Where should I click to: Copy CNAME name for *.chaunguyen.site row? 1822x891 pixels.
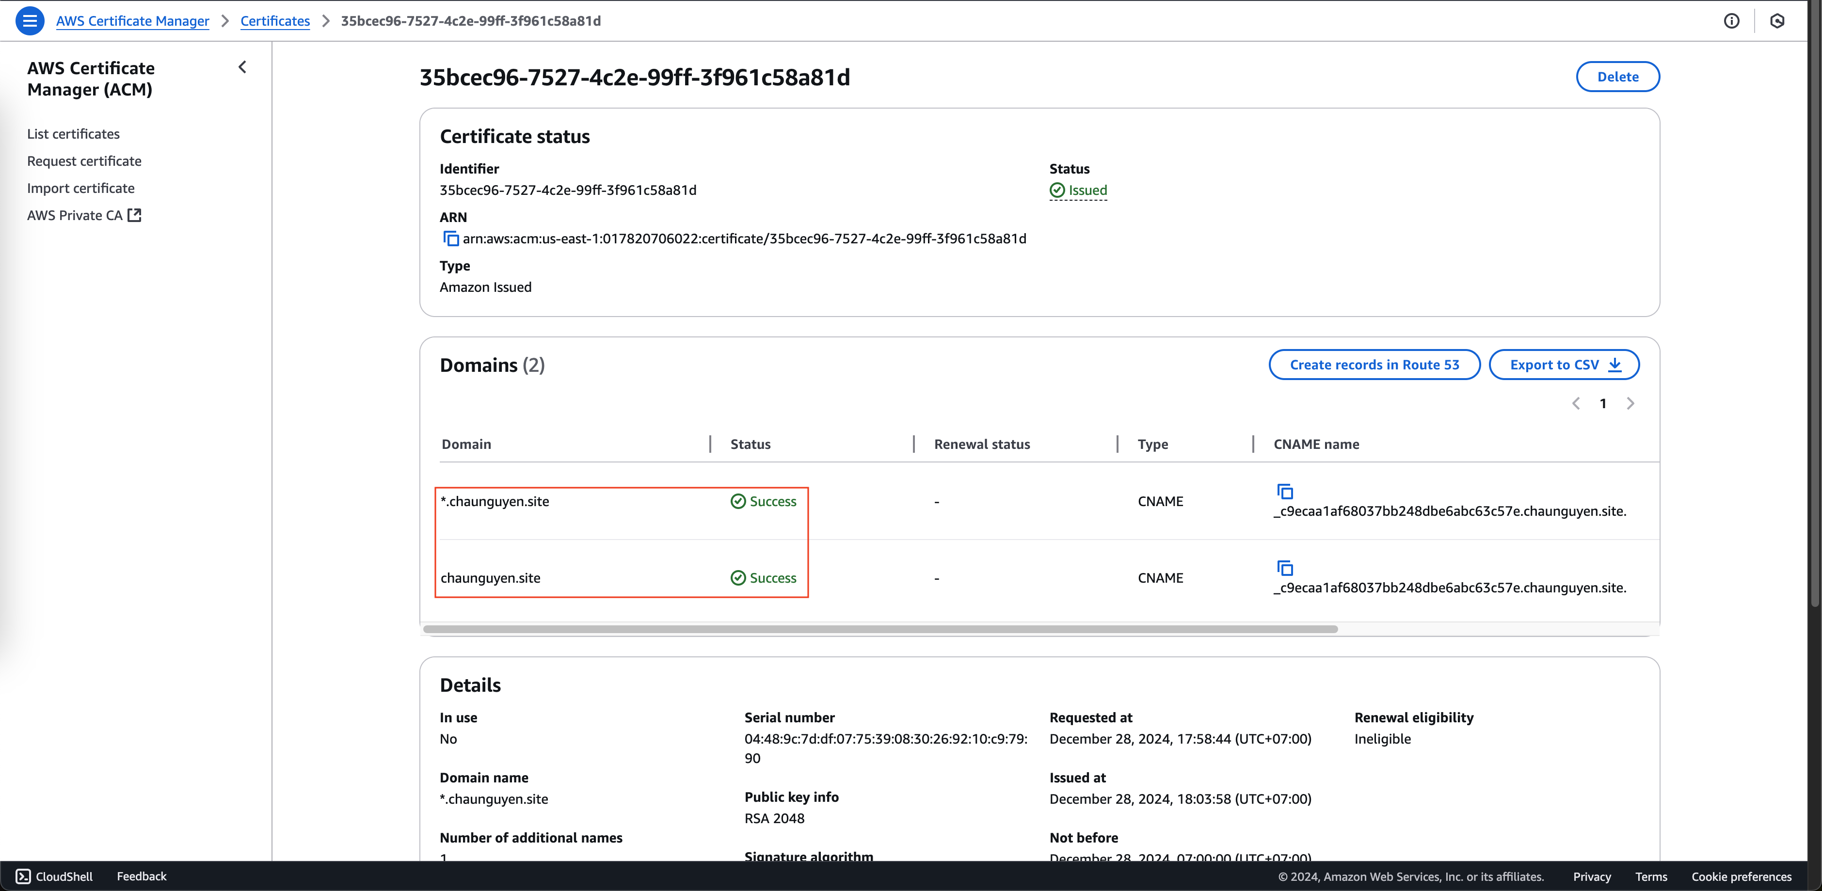pos(1284,492)
